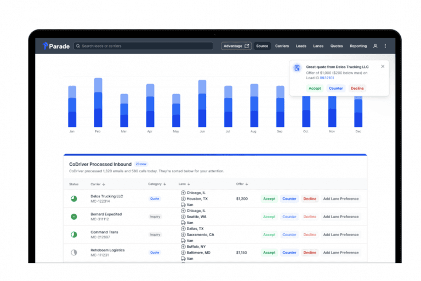
Task: Accept the Delos Trucking LLC $1,200 offer
Action: pyautogui.click(x=269, y=199)
